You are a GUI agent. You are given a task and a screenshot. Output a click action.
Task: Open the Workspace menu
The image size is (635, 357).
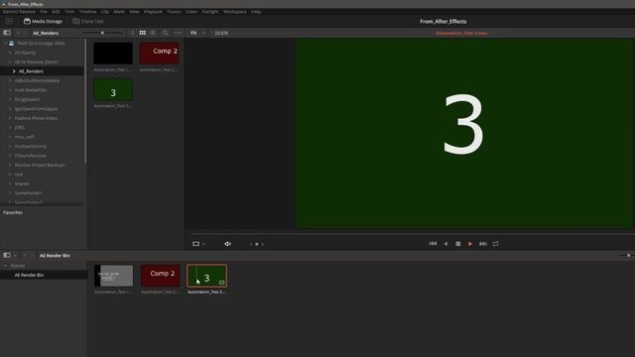pos(235,12)
